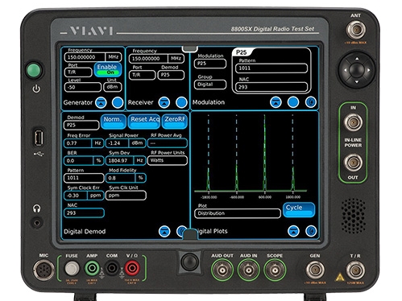This screenshot has width=402, height=301.
Task: Pull the bottom center screen handle tab
Action: (190, 234)
